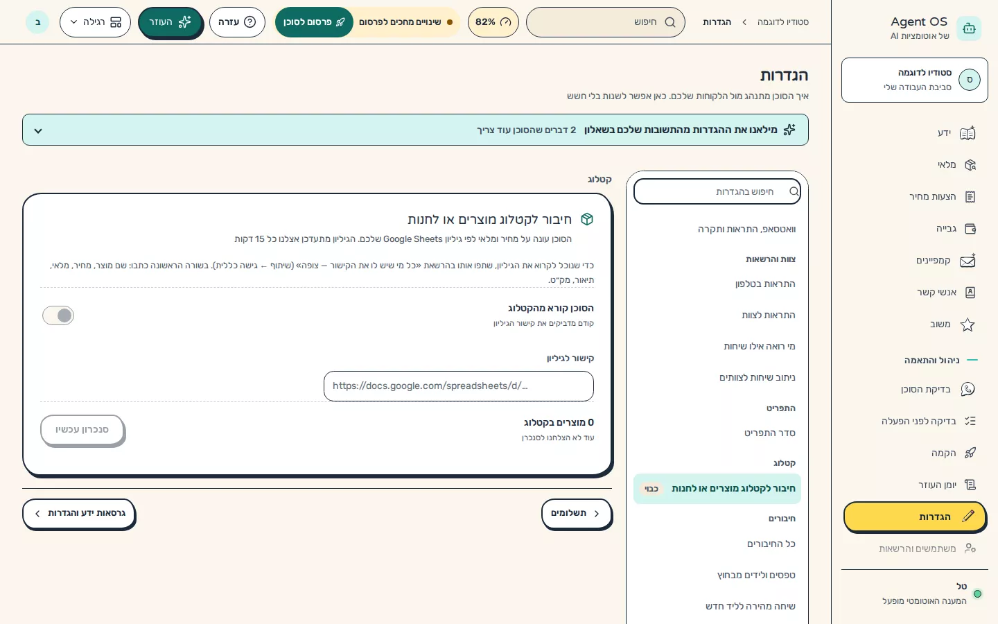Screen dimensions: 998x624
Task: Click the ב user avatar
Action: [37, 22]
